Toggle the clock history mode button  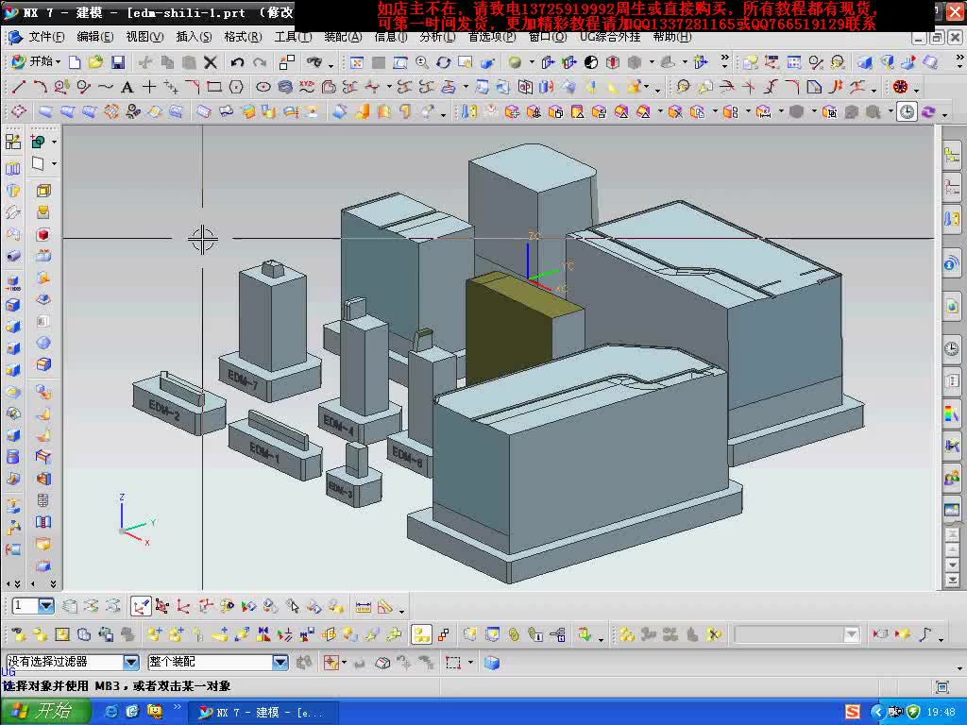(907, 111)
